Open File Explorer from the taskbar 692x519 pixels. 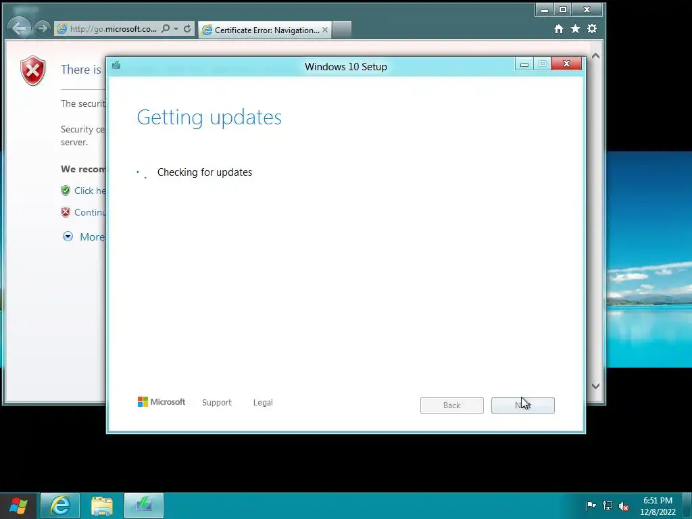pyautogui.click(x=102, y=505)
